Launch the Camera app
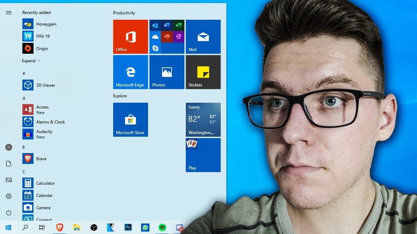Screen dimensions: 417x234 coord(37,208)
